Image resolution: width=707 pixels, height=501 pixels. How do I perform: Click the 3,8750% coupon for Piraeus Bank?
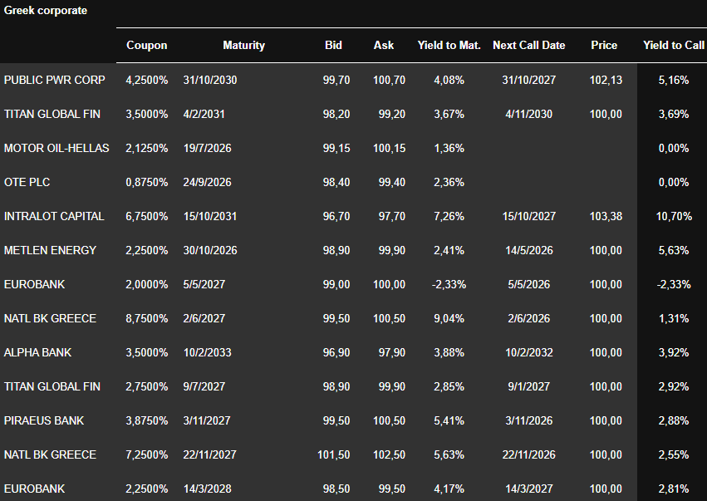click(x=146, y=420)
